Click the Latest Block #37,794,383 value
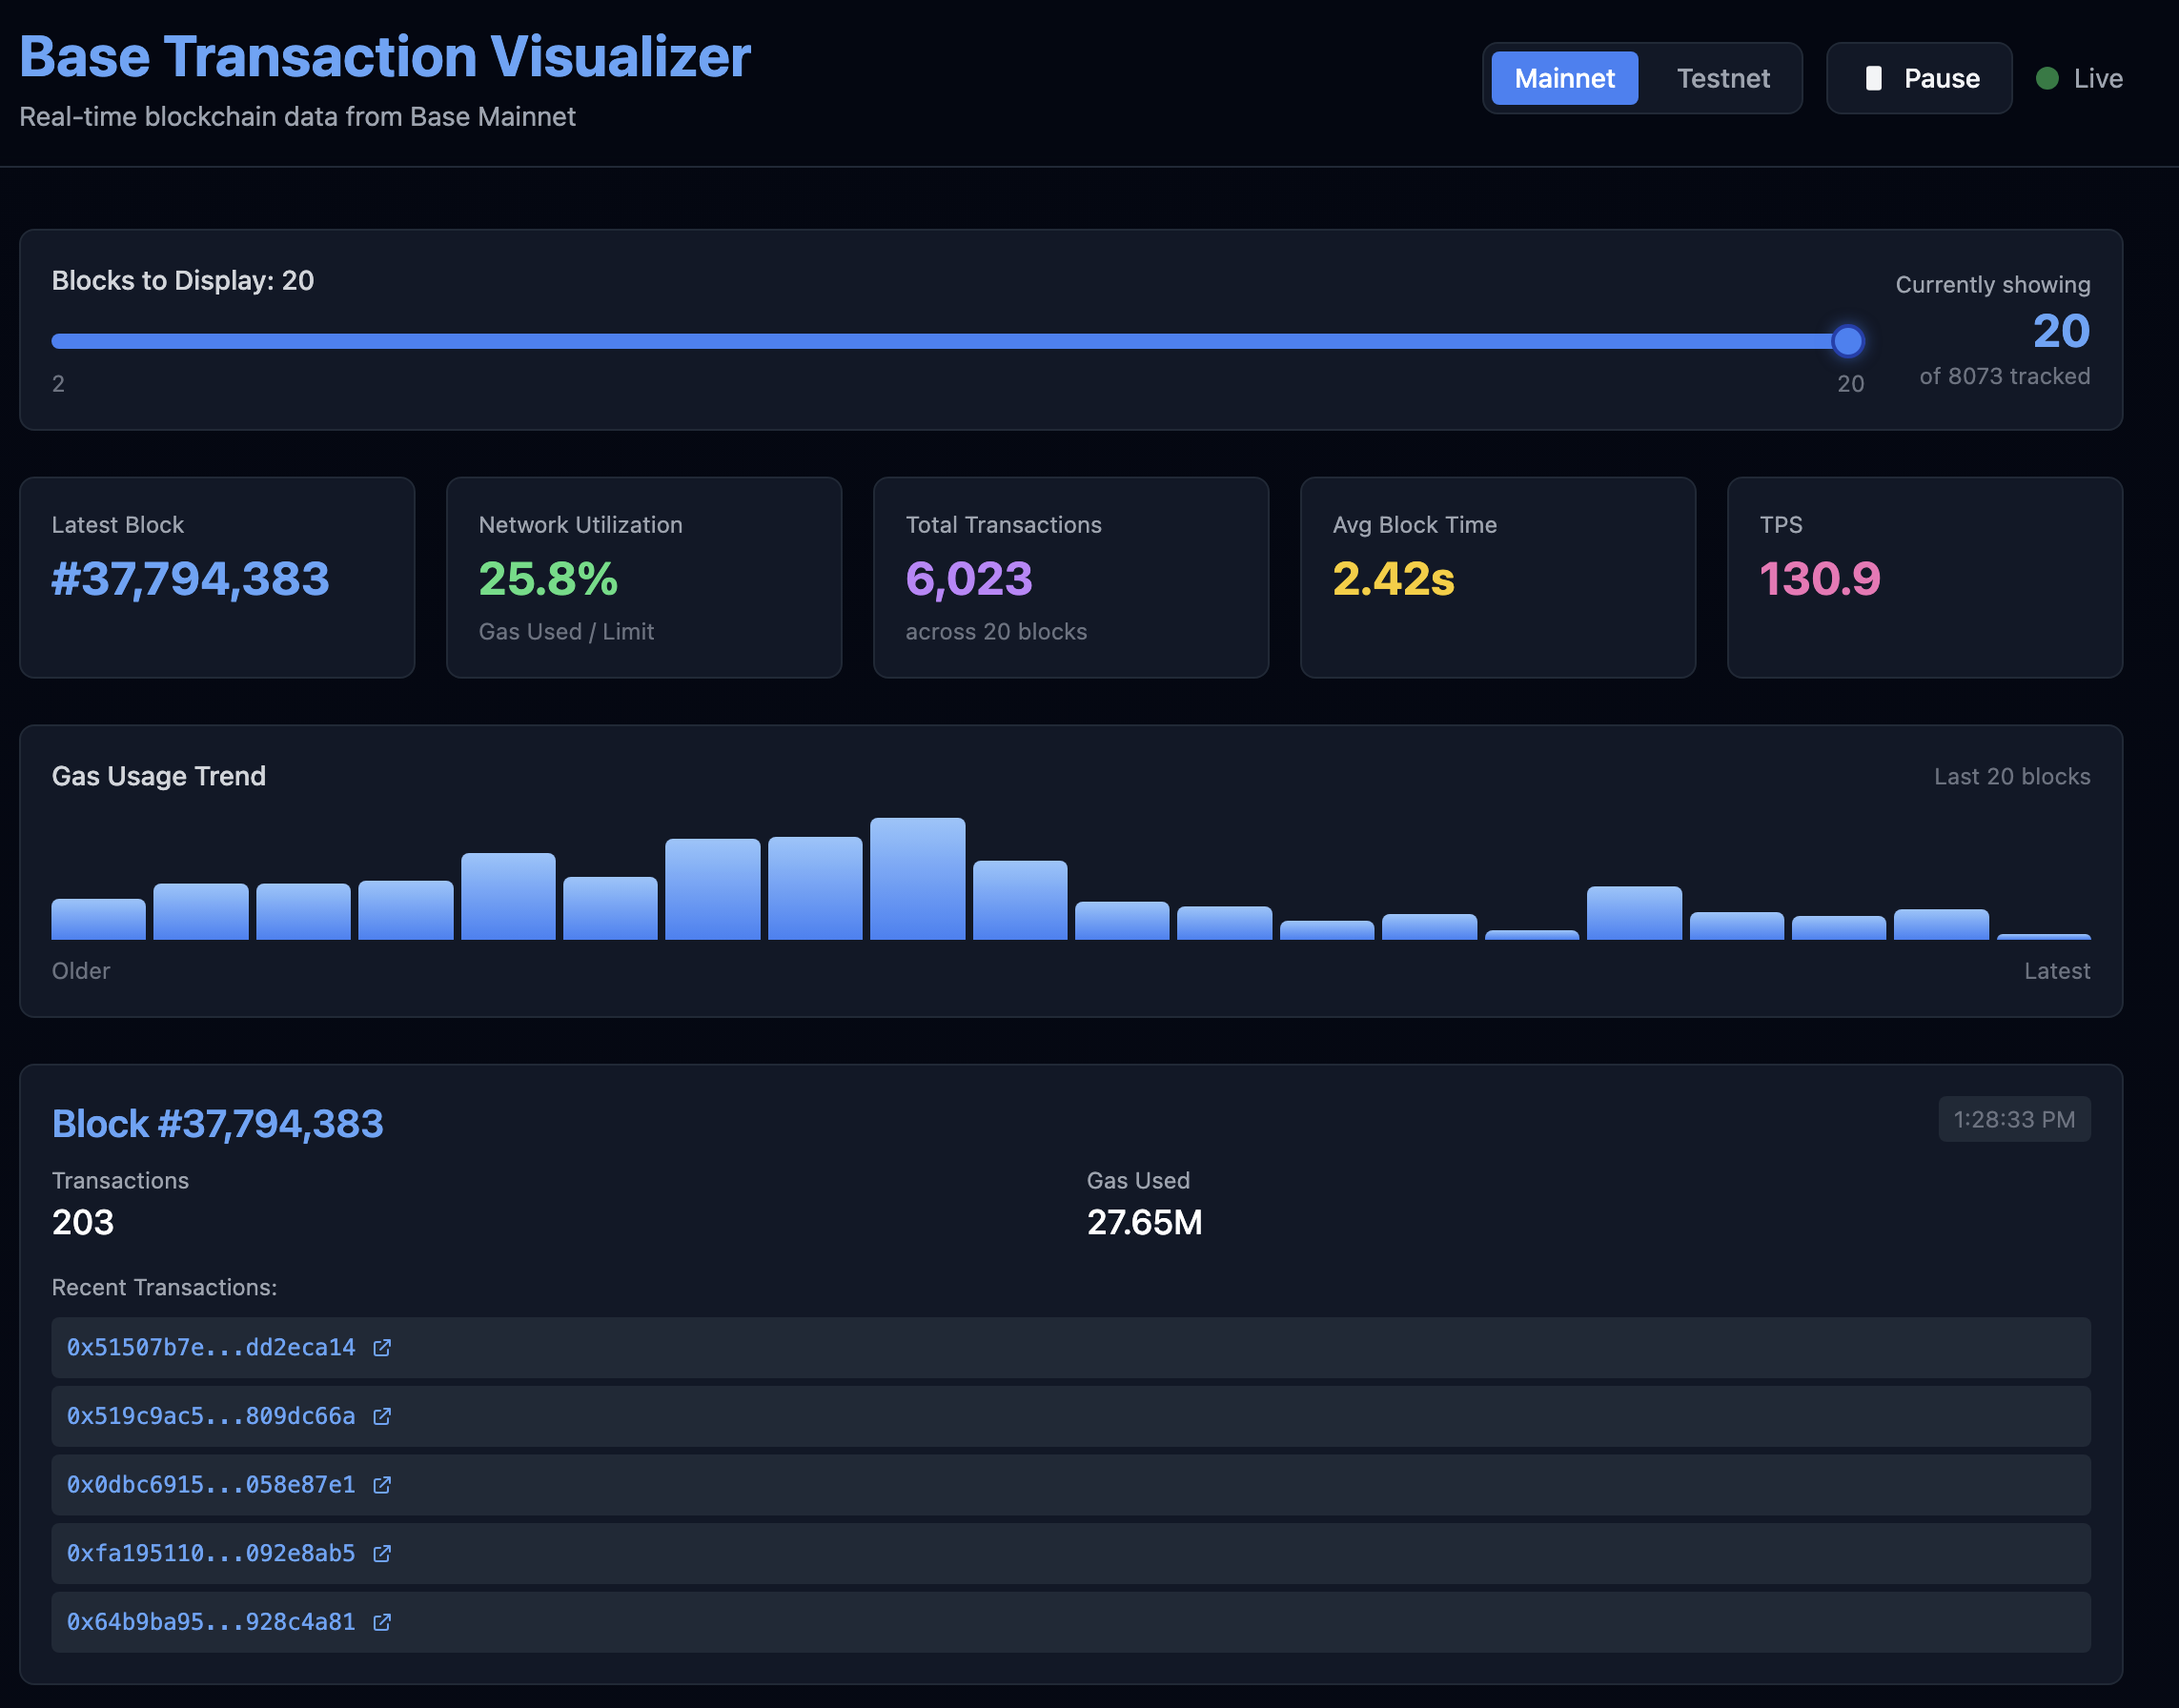This screenshot has width=2179, height=1708. tap(190, 579)
